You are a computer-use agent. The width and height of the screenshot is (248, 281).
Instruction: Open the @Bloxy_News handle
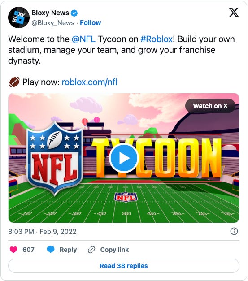pyautogui.click(x=53, y=23)
